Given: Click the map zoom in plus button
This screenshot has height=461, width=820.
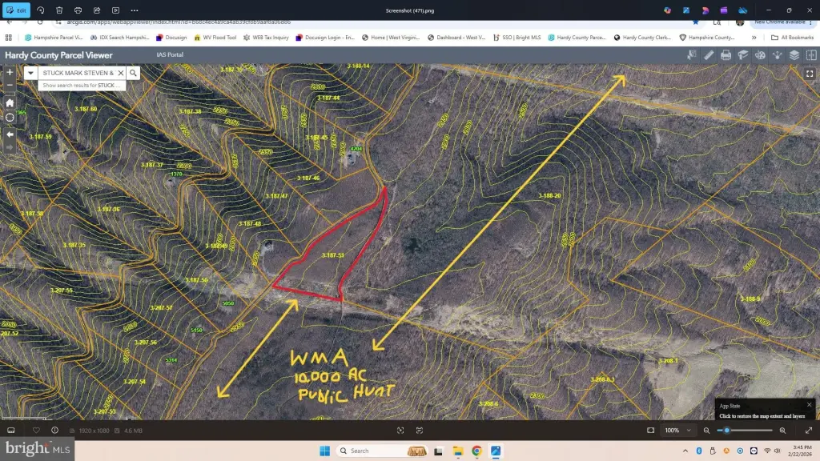Looking at the screenshot, I should tap(10, 72).
